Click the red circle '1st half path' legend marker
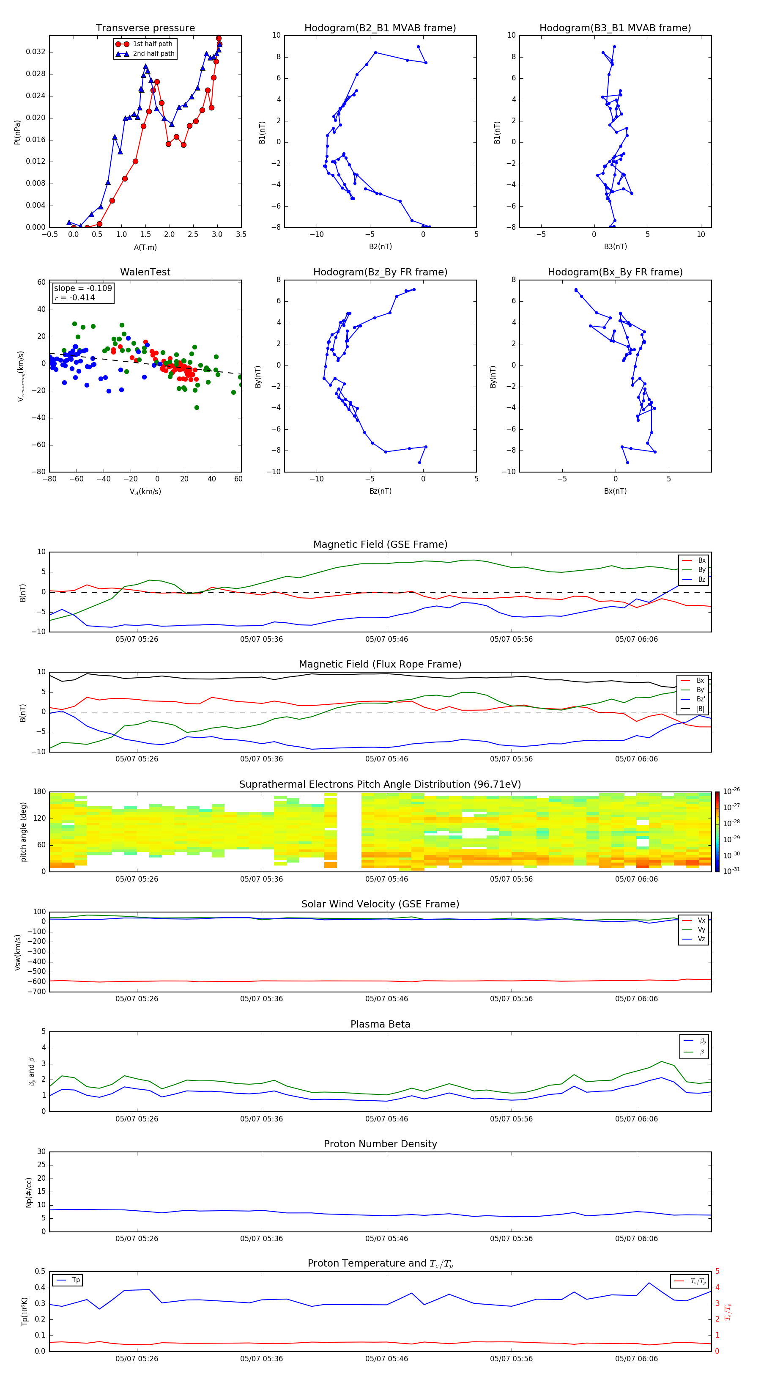This screenshot has height=1396, width=761. coord(123,44)
